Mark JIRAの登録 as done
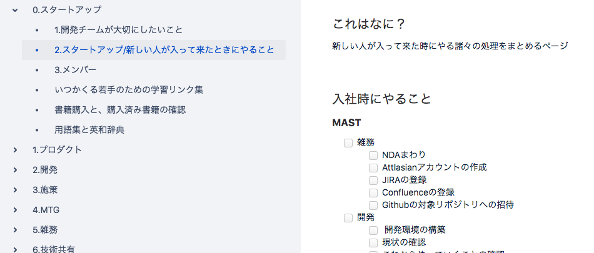 [373, 180]
